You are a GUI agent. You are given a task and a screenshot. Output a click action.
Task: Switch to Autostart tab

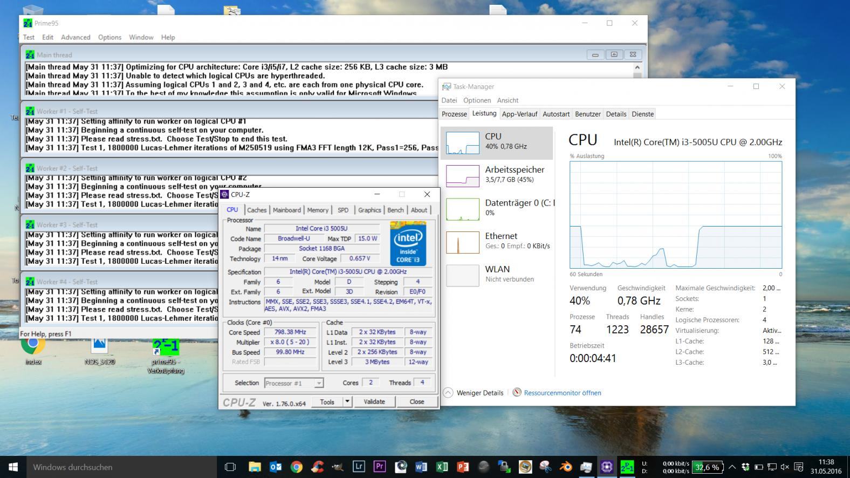coord(556,114)
